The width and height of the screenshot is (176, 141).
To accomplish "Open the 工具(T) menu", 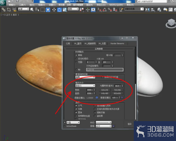I will tap(22, 5).
